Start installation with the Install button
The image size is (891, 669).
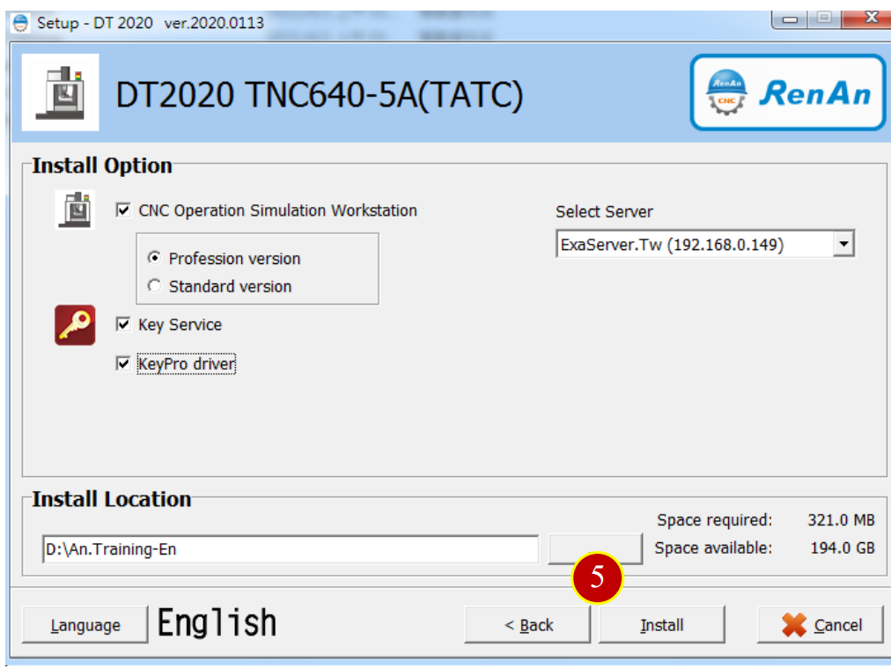(x=662, y=625)
